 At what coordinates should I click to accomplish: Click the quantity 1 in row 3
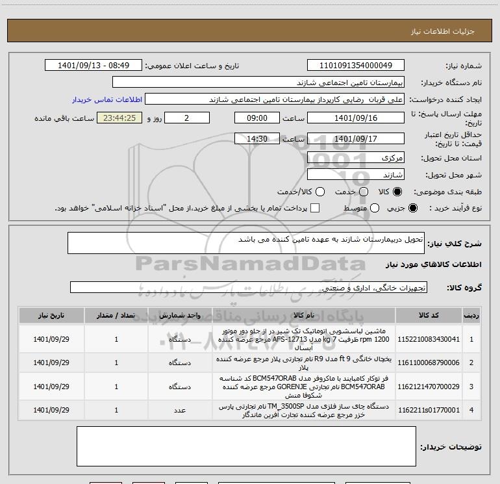(116, 387)
